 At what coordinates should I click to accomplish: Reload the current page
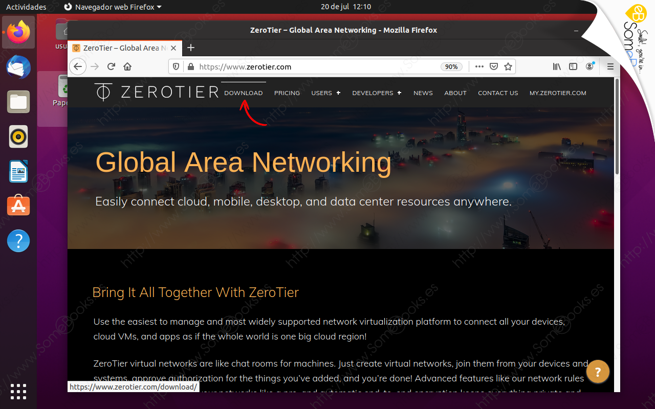tap(111, 66)
